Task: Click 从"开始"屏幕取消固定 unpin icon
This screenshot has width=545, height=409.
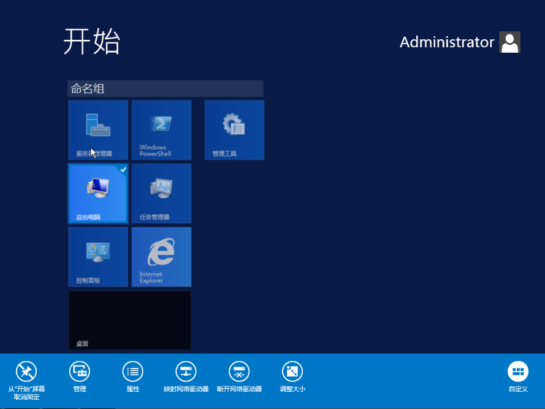Action: click(x=26, y=372)
